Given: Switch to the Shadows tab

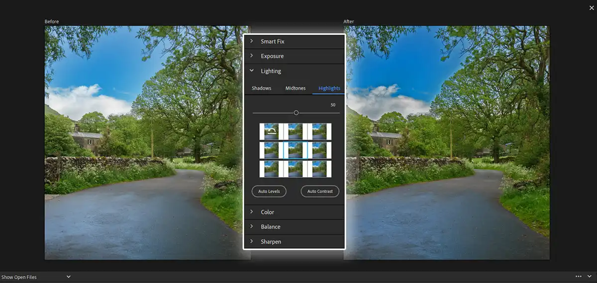Looking at the screenshot, I should [262, 88].
